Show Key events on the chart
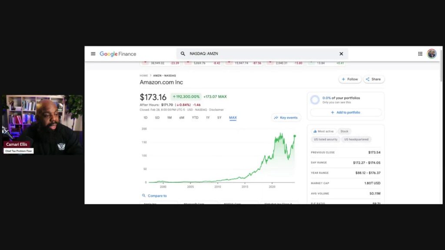 [286, 118]
